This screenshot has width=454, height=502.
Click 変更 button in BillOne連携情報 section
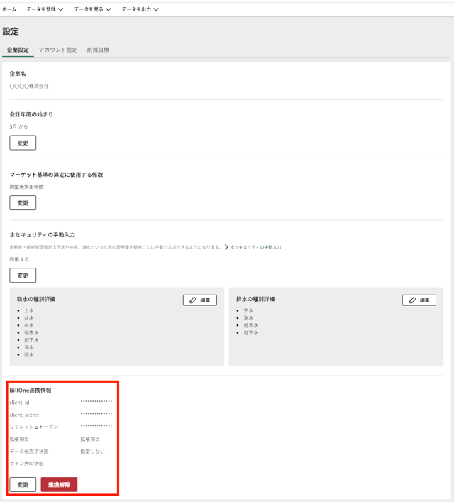[23, 485]
